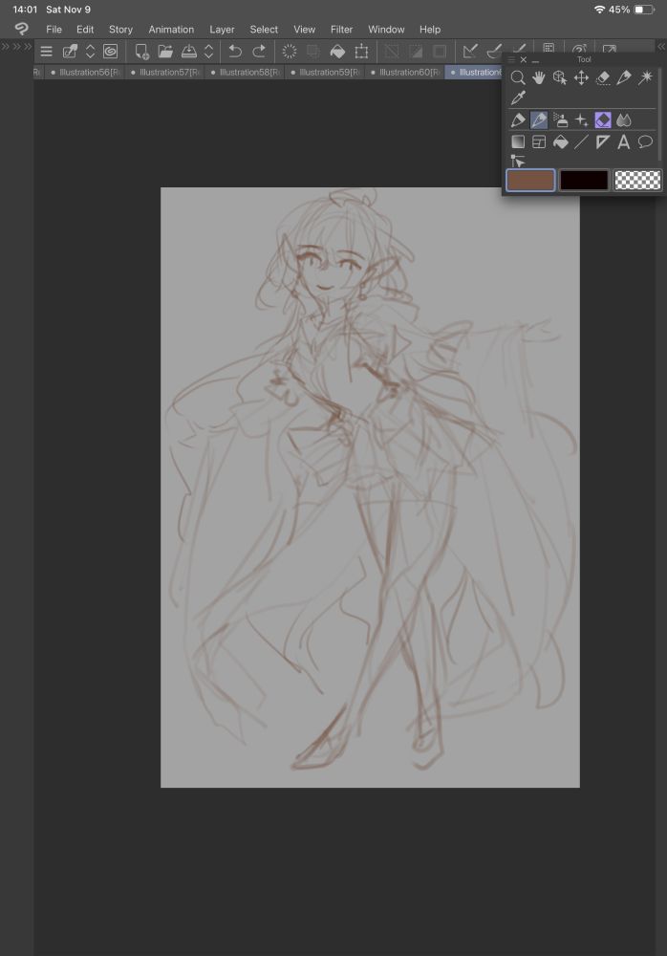This screenshot has width=667, height=956.
Task: Switch to the Illustration58 tab
Action: [x=245, y=72]
